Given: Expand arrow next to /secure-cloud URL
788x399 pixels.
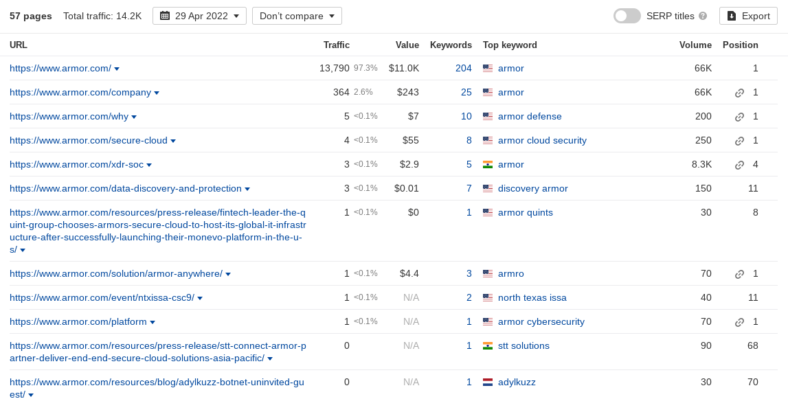Looking at the screenshot, I should pos(173,141).
